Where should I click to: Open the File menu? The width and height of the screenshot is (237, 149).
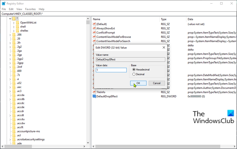4,9
